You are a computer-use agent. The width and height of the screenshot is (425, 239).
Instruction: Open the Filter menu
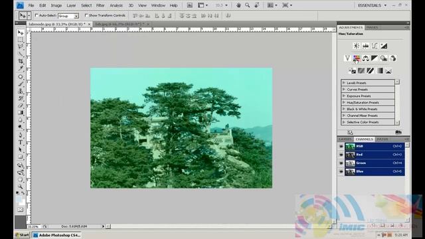(100, 5)
